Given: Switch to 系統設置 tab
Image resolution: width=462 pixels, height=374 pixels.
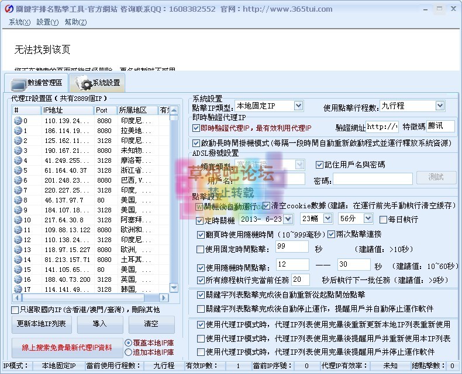Looking at the screenshot, I should click(x=97, y=83).
